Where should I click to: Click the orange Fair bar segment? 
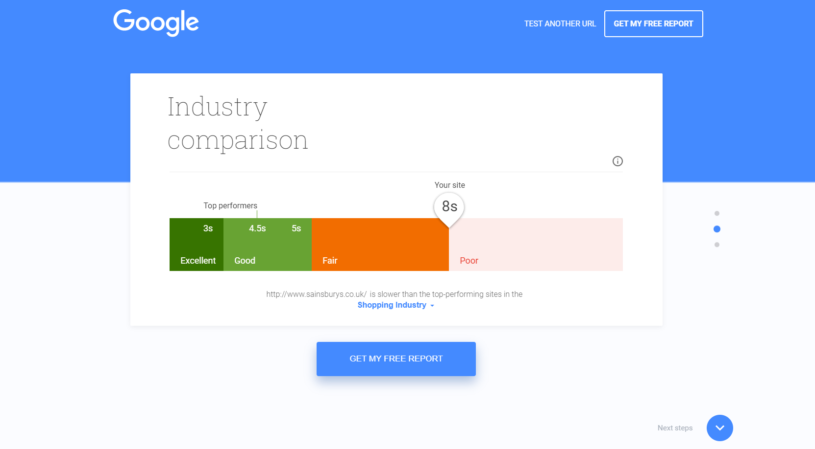coord(380,245)
